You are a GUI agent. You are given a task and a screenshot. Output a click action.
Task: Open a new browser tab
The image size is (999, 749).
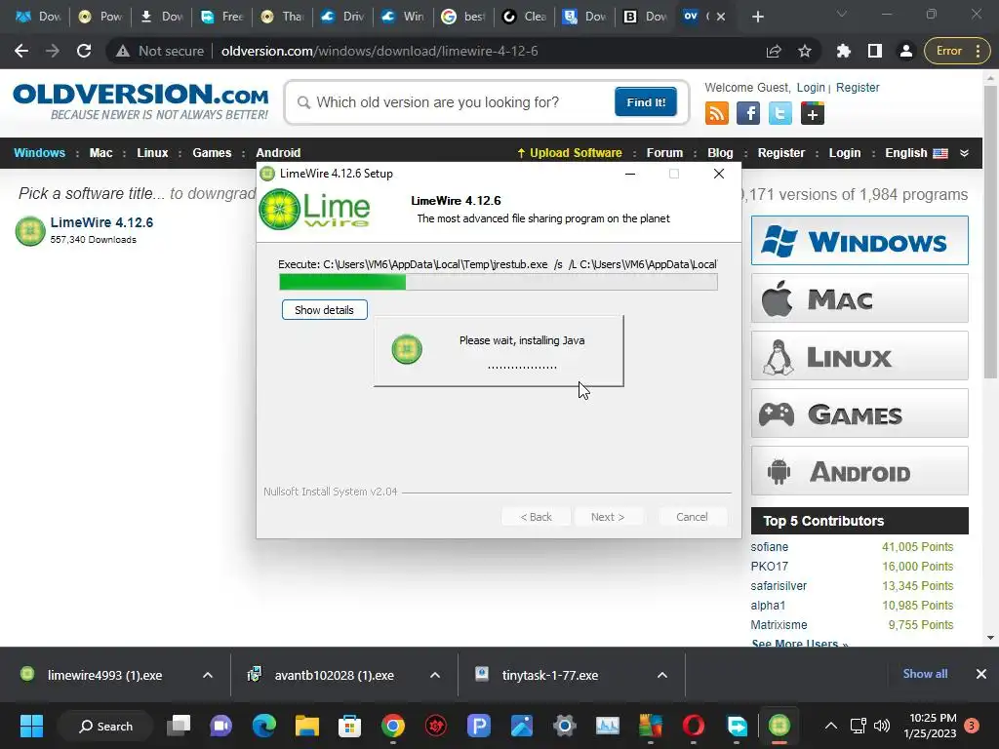(x=757, y=17)
